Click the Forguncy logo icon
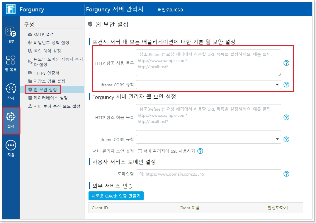 pyautogui.click(x=11, y=9)
